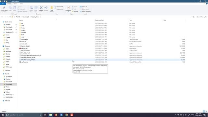Switch to the Home ribbon tab
The height and width of the screenshot is (117, 208).
point(9,4)
